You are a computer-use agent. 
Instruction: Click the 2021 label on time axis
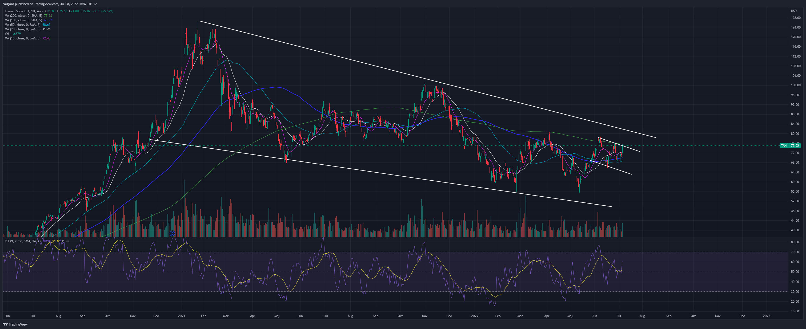182,316
